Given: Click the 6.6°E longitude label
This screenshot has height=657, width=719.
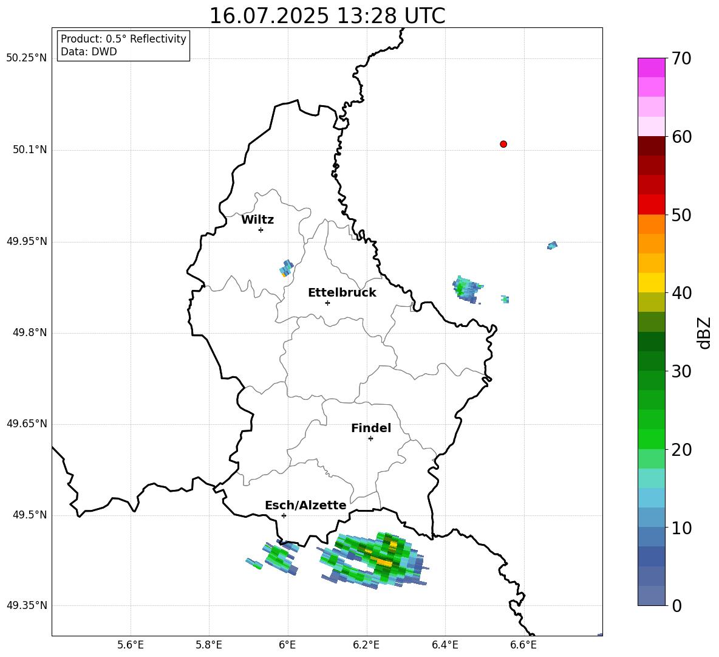Looking at the screenshot, I should tap(523, 645).
